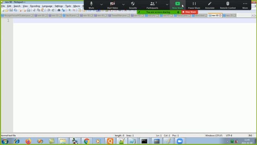The height and width of the screenshot is (145, 257).
Task: Click the Redo toolbar icon
Action: point(53,10)
